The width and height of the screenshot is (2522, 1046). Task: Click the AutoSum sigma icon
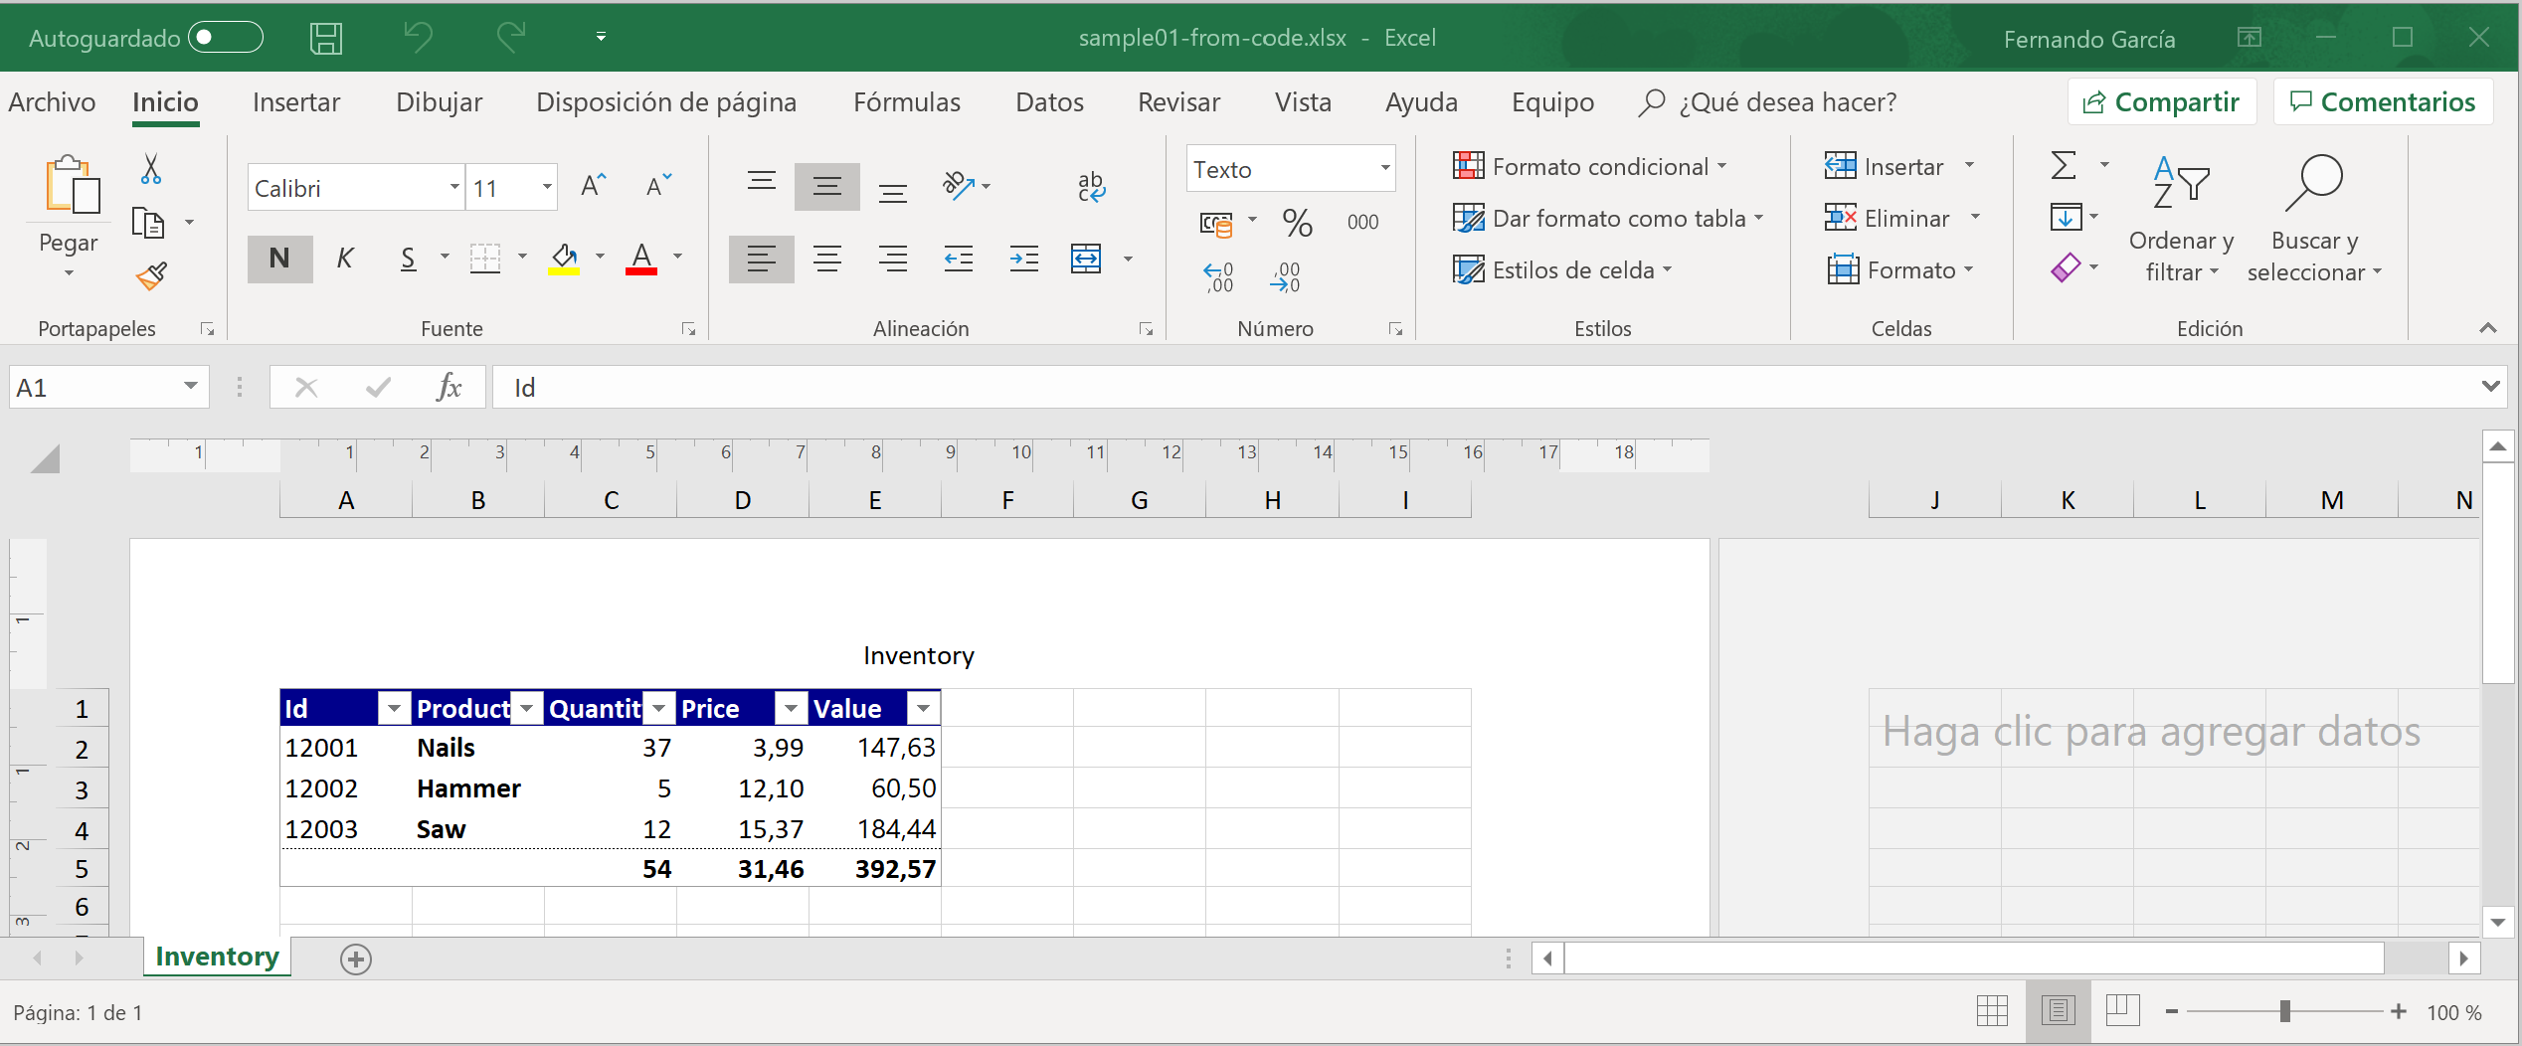coord(2064,165)
